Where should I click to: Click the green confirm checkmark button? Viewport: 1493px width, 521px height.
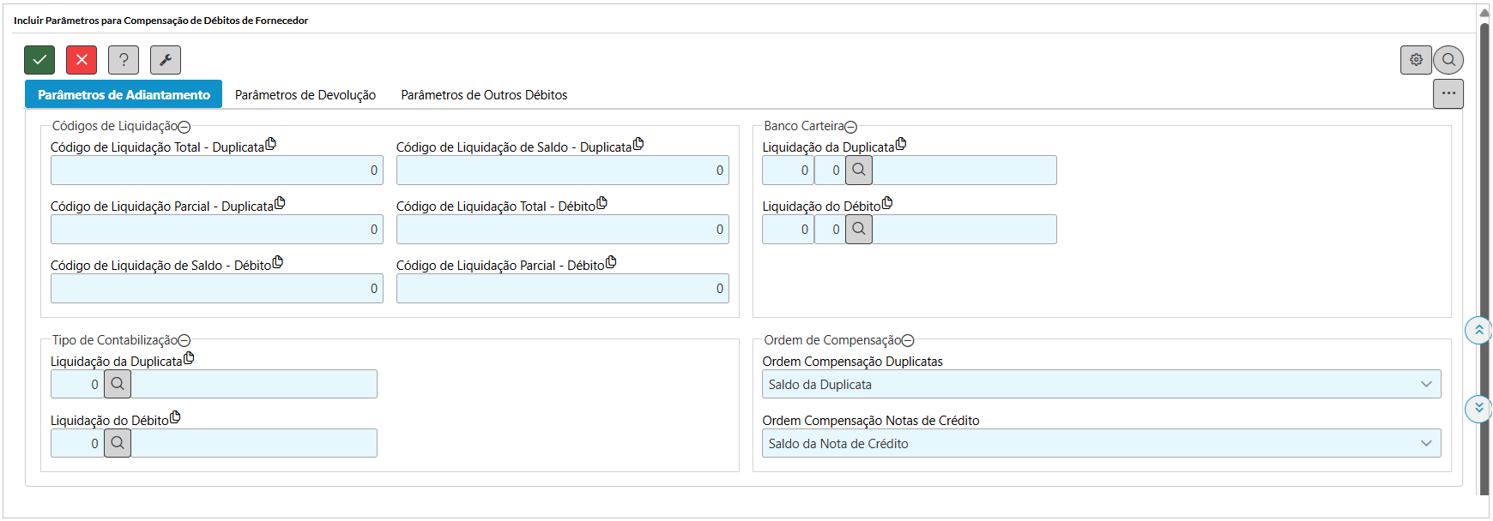coord(39,60)
